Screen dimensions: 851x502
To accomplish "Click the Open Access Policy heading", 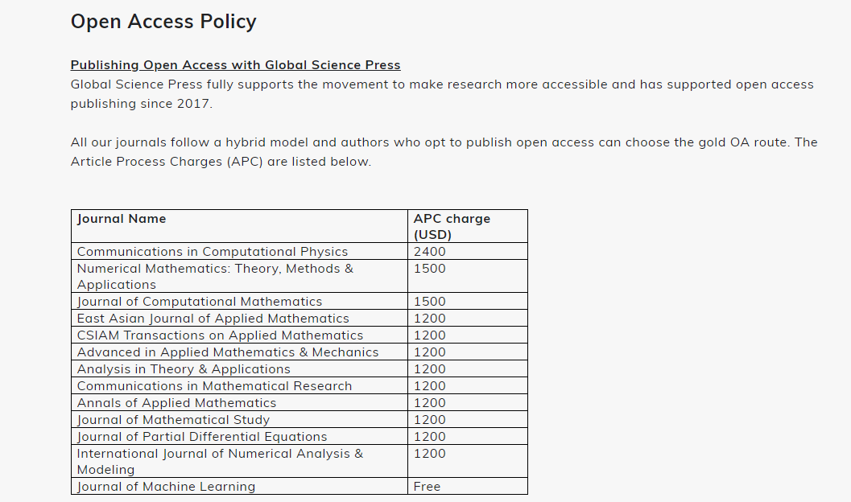I will (x=163, y=22).
